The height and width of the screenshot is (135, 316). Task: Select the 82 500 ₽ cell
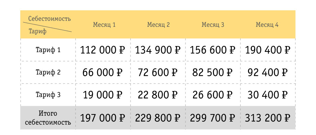tap(213, 72)
